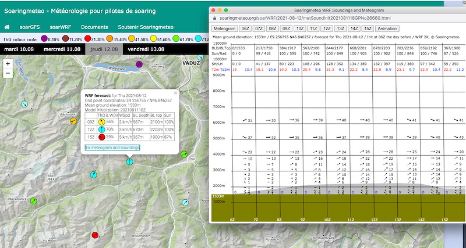
Task: Show the 09Z sounding
Action: point(286,28)
